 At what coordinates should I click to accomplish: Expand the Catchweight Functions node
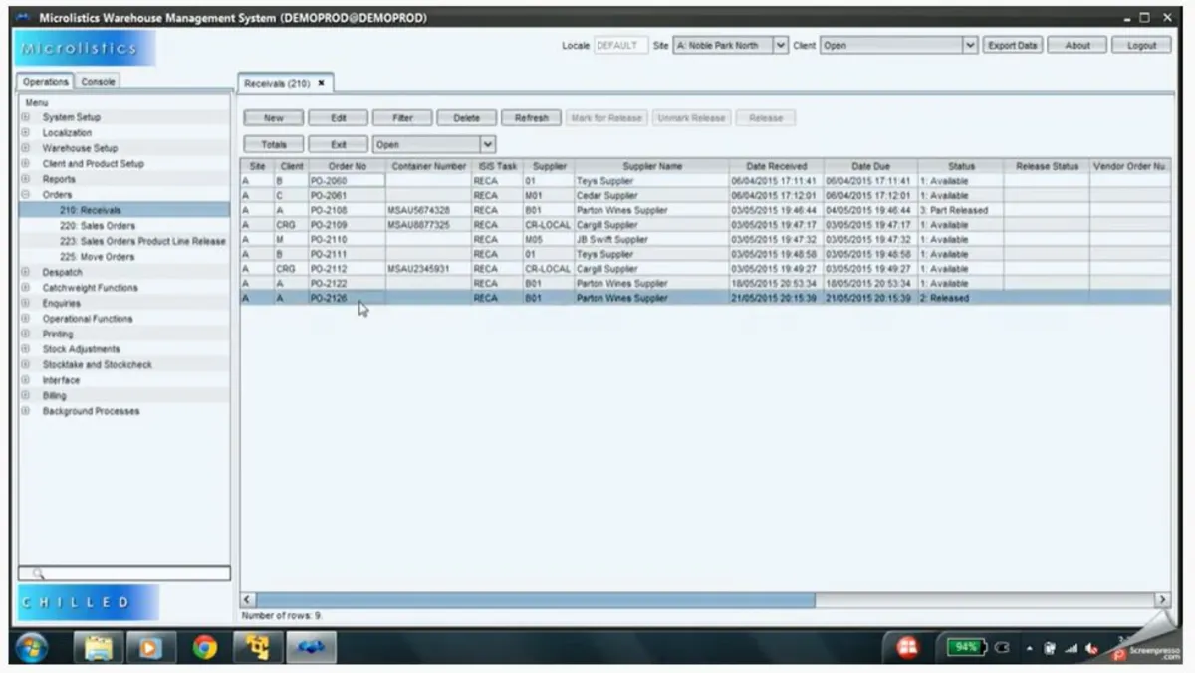(26, 288)
